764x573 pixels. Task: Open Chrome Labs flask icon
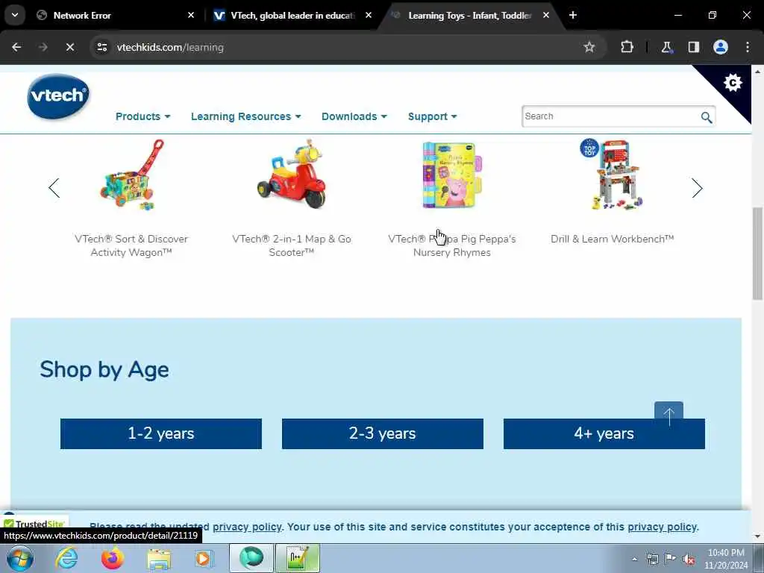click(666, 47)
